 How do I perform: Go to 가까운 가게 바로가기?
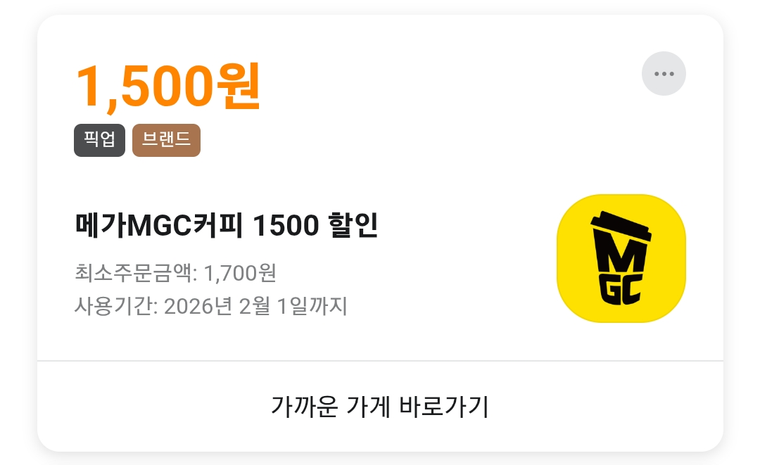pyautogui.click(x=380, y=406)
